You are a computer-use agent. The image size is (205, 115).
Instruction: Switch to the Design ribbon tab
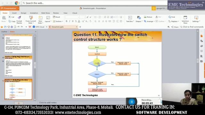coord(23,13)
